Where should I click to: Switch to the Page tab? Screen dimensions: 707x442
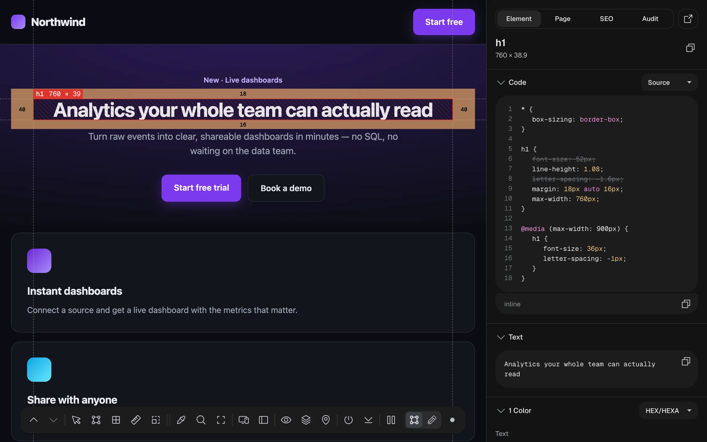click(563, 19)
